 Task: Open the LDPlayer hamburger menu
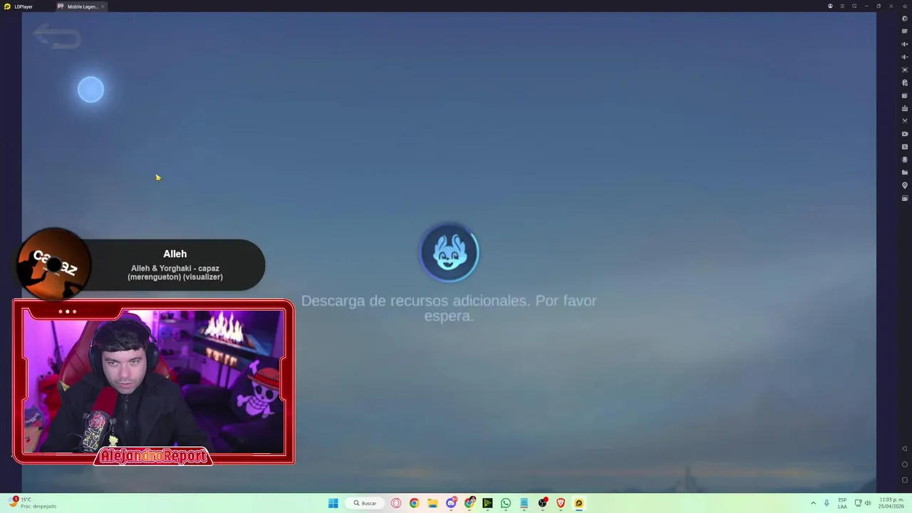click(x=842, y=6)
